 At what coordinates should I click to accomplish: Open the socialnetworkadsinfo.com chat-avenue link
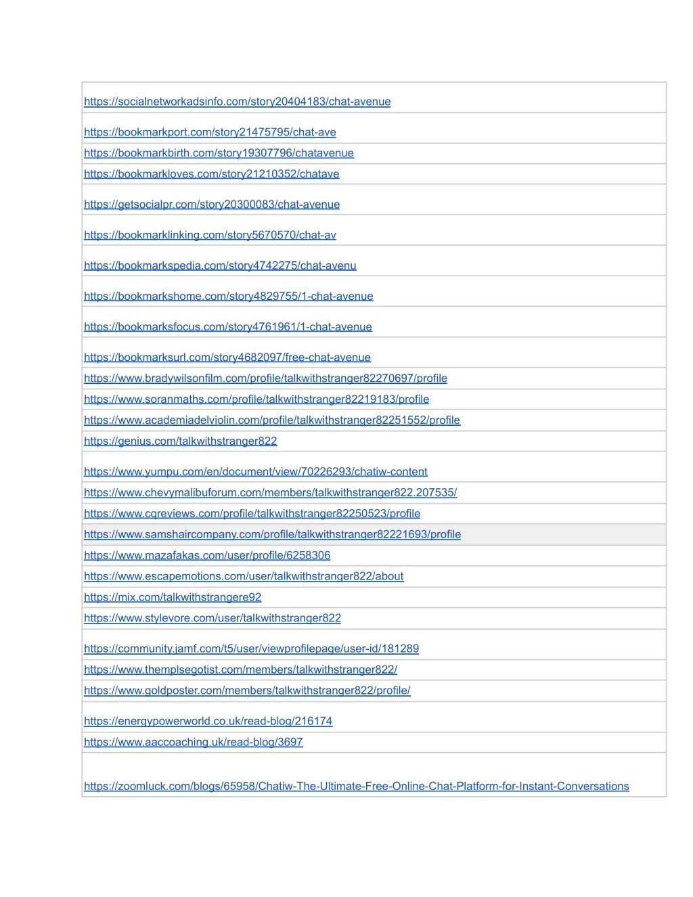(237, 102)
